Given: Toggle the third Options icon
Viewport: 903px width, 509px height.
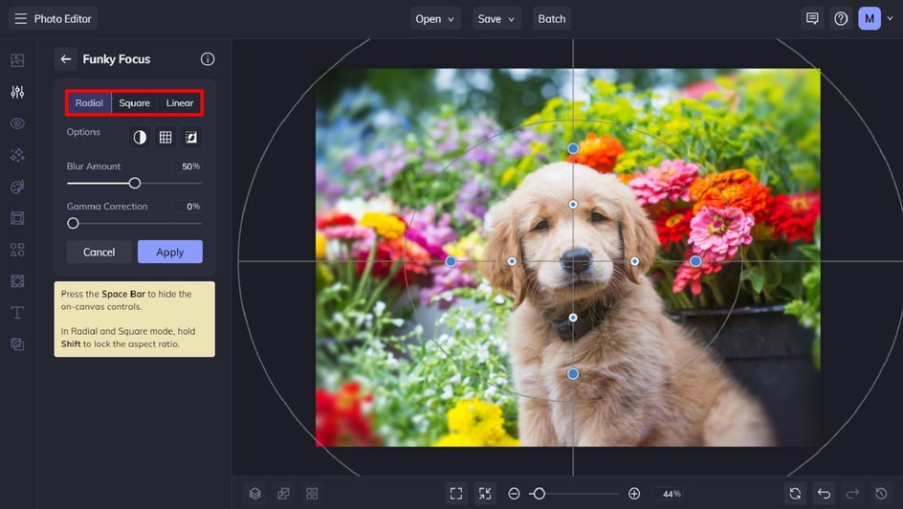Looking at the screenshot, I should click(x=191, y=138).
